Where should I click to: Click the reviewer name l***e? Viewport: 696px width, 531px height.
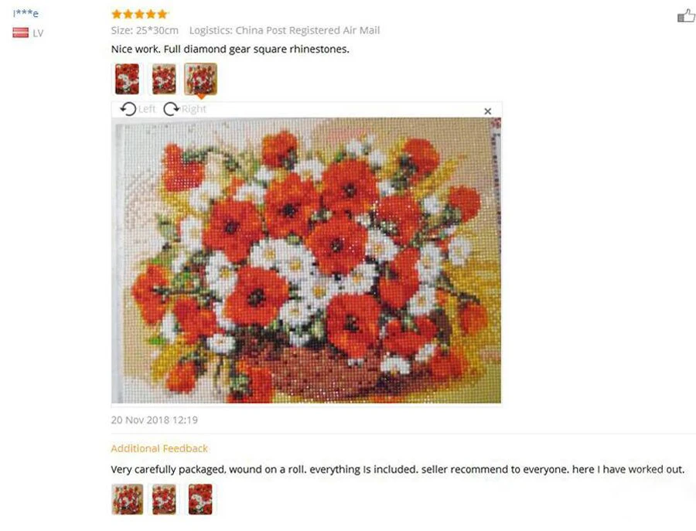click(26, 13)
